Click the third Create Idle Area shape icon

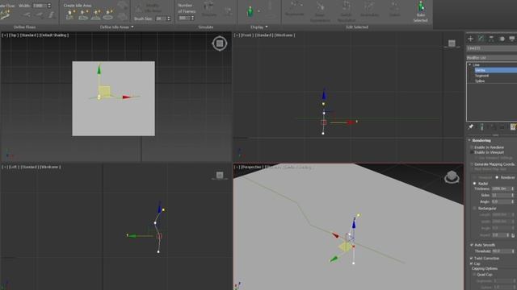tap(96, 15)
